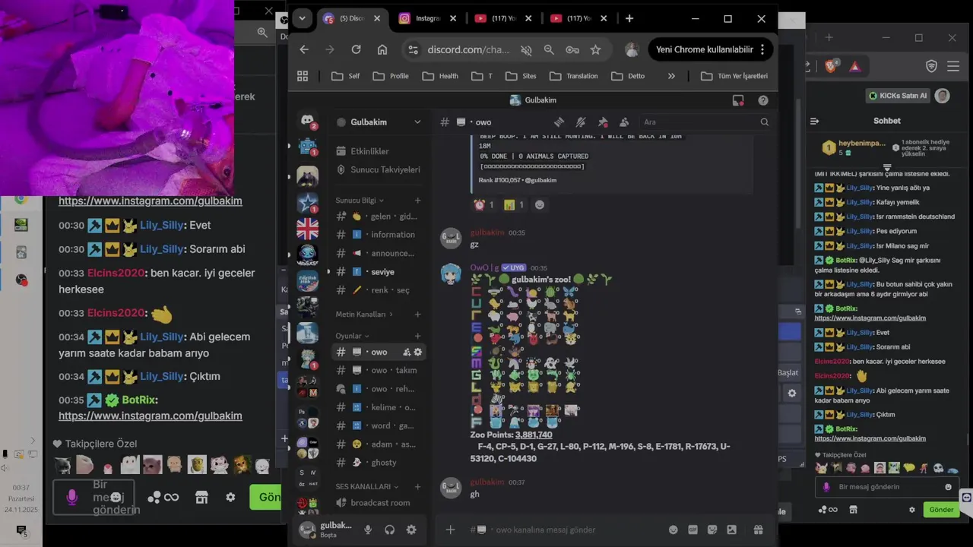
Task: Open Sunucu Takviyeleri in Discord sidebar
Action: click(x=379, y=169)
